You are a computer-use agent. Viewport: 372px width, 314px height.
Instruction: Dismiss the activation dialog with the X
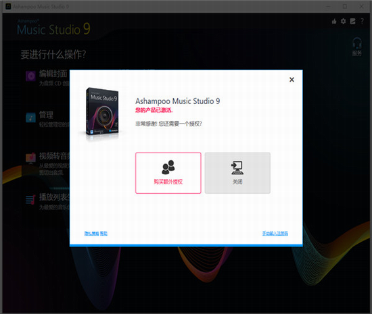point(292,80)
